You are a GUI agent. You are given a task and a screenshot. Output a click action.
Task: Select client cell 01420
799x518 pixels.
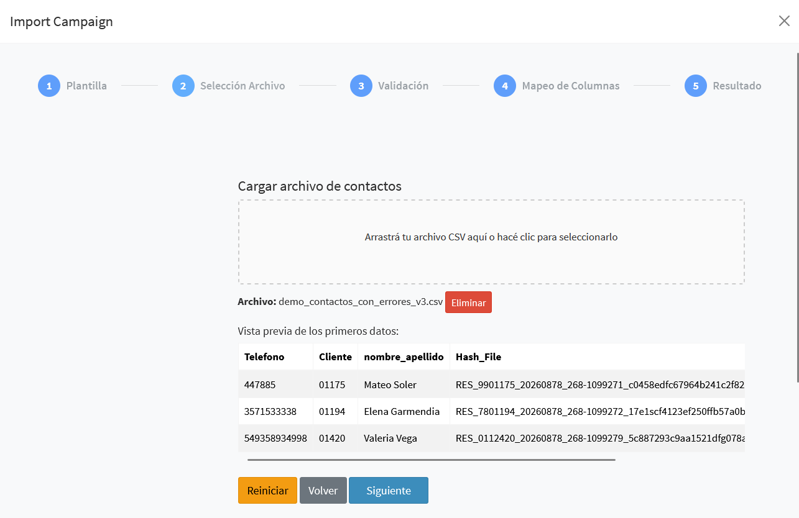[335, 438]
